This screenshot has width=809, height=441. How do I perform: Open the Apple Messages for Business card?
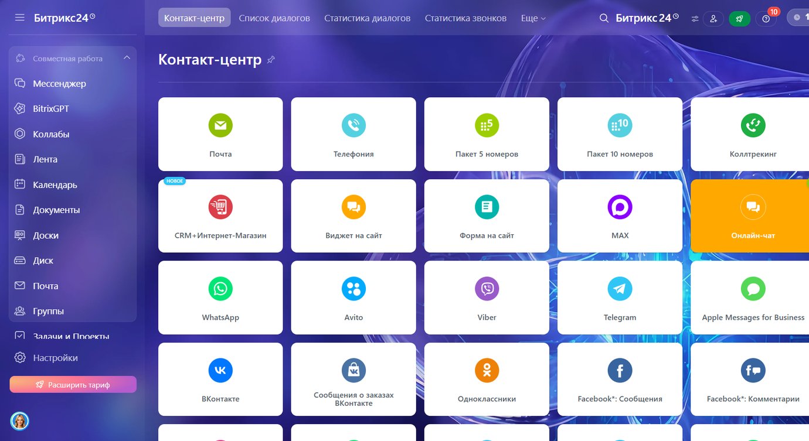pyautogui.click(x=750, y=298)
